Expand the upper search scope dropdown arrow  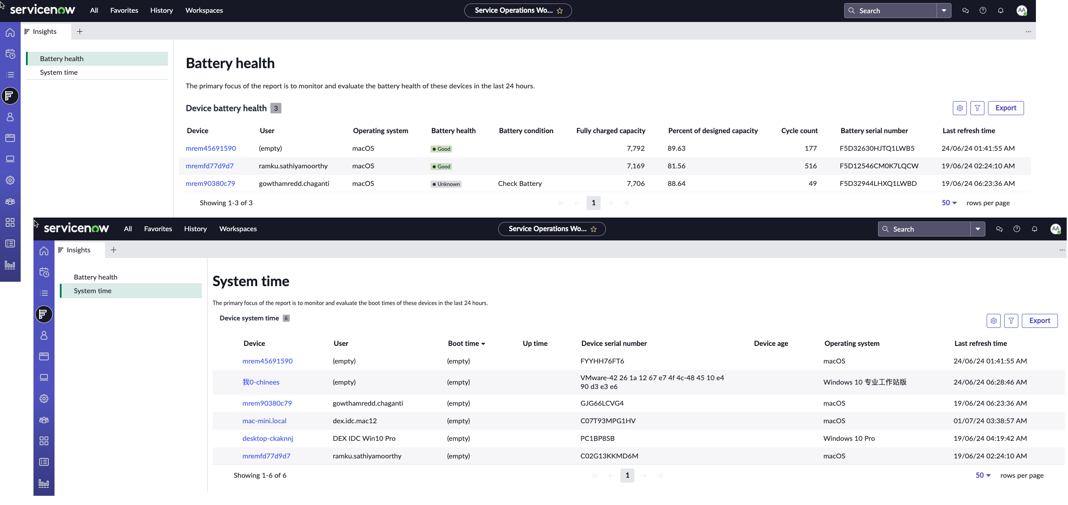[944, 11]
